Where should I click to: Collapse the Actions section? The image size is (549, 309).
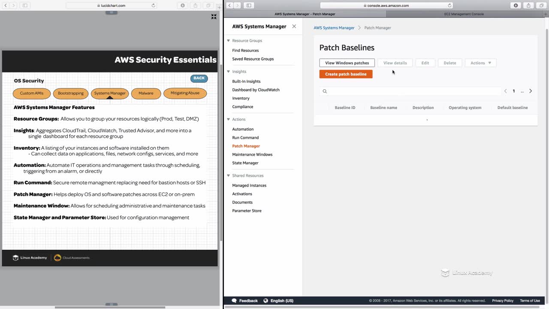229,119
